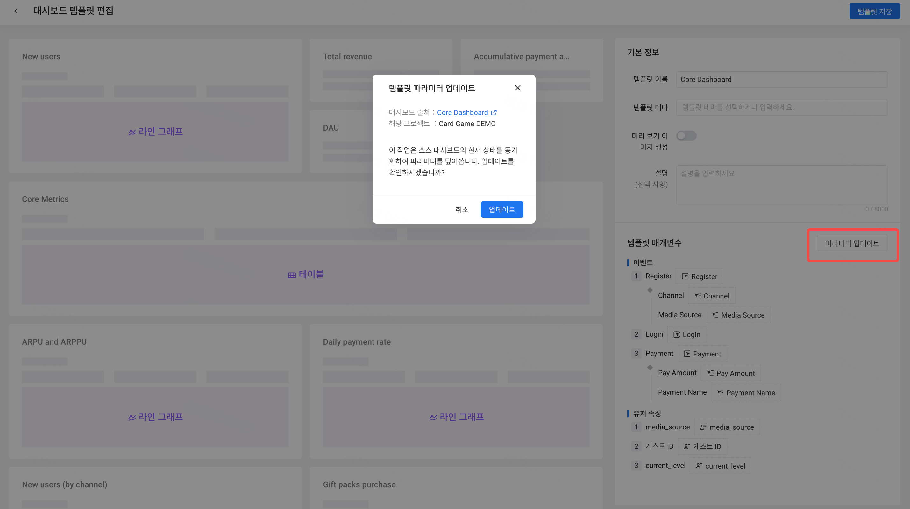Click the 게스트 ID user icon
Viewport: 910px width, 509px height.
687,447
